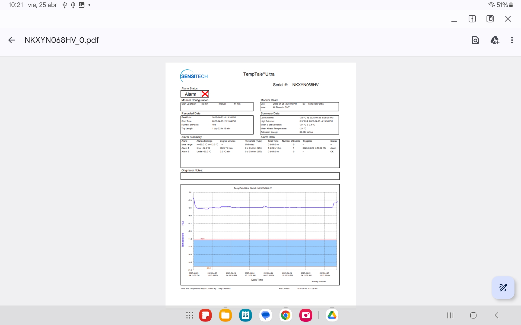Tap the Alarm status label
Screen dimensions: 521x325
[190, 94]
